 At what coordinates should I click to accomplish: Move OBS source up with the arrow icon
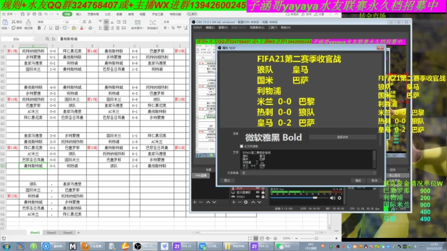(253, 202)
